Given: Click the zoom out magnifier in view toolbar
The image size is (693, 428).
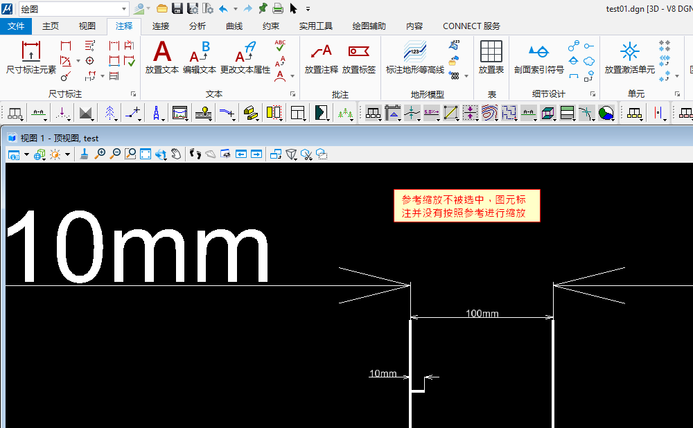Looking at the screenshot, I should 115,154.
